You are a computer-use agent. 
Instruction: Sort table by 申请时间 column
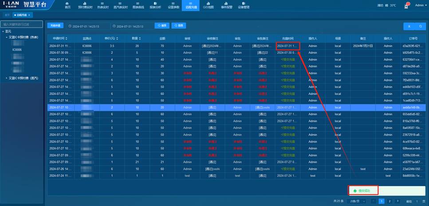click(67, 39)
